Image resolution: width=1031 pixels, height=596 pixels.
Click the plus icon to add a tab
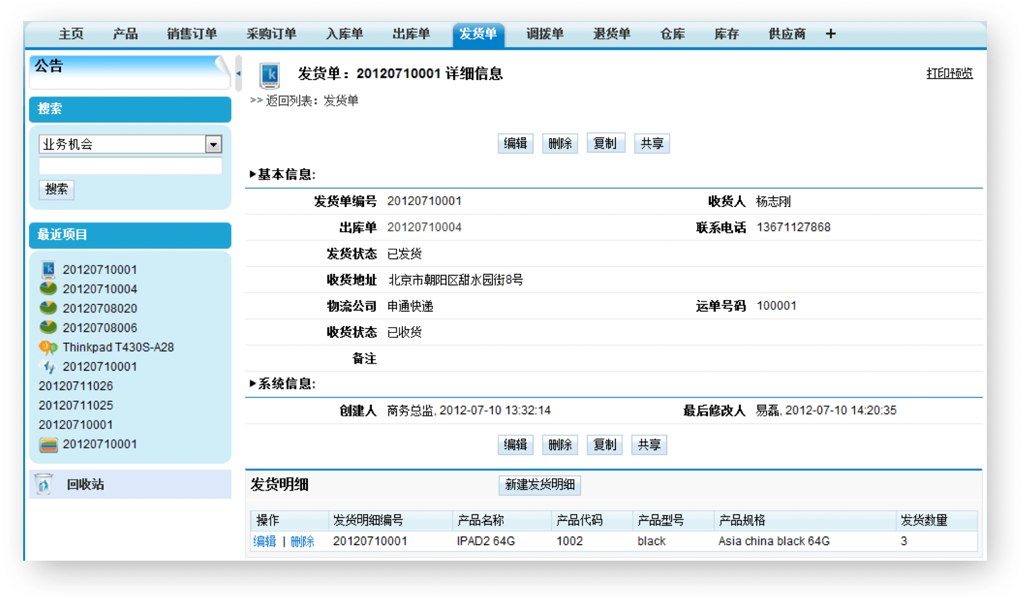(831, 34)
